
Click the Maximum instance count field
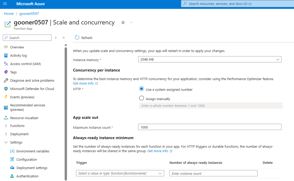pyautogui.click(x=210, y=127)
